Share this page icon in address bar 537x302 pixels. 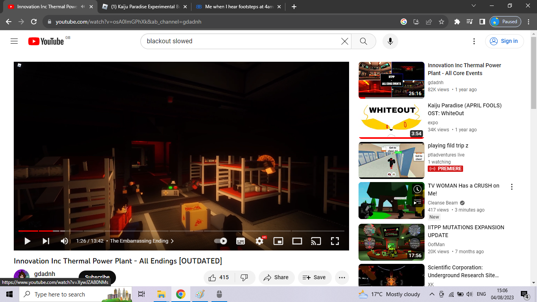[x=429, y=22]
